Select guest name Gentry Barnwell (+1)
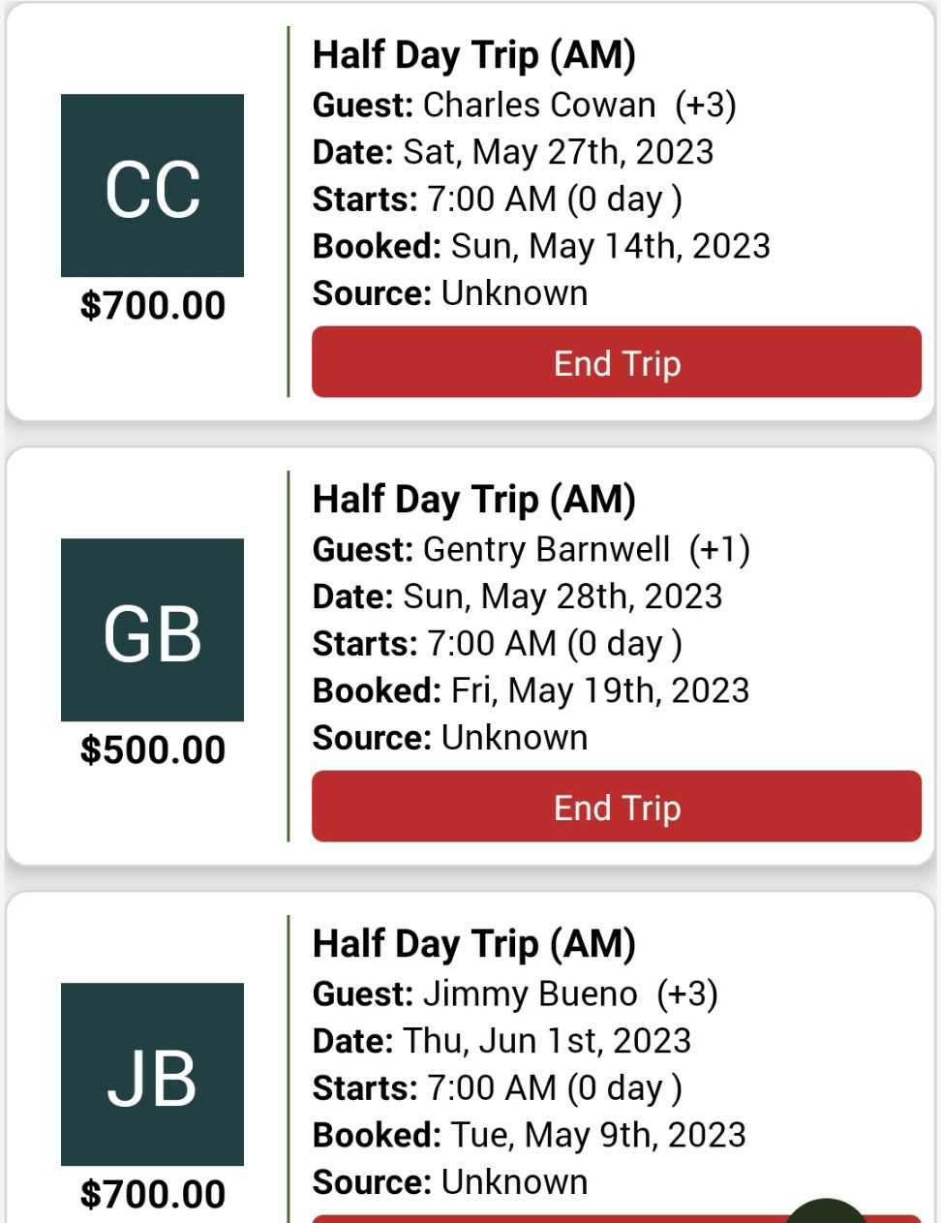Screen dimensions: 941x1223 pos(585,549)
